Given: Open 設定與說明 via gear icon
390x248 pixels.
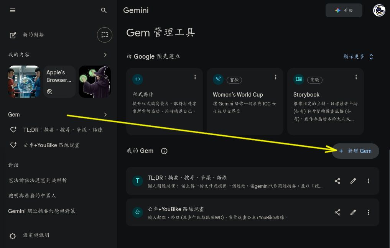Looking at the screenshot, I should 13,235.
